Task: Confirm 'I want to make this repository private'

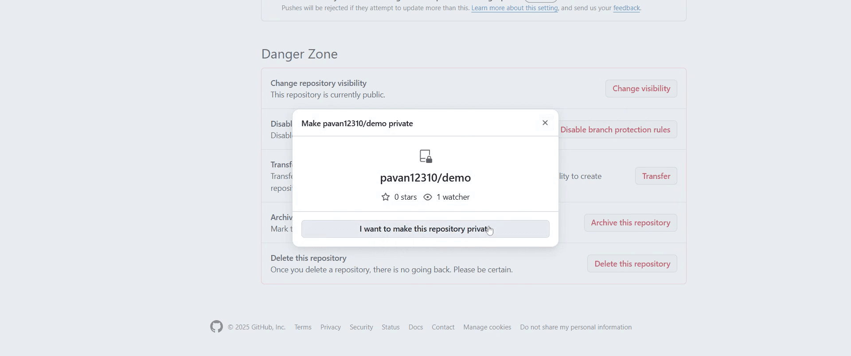Action: pos(425,229)
